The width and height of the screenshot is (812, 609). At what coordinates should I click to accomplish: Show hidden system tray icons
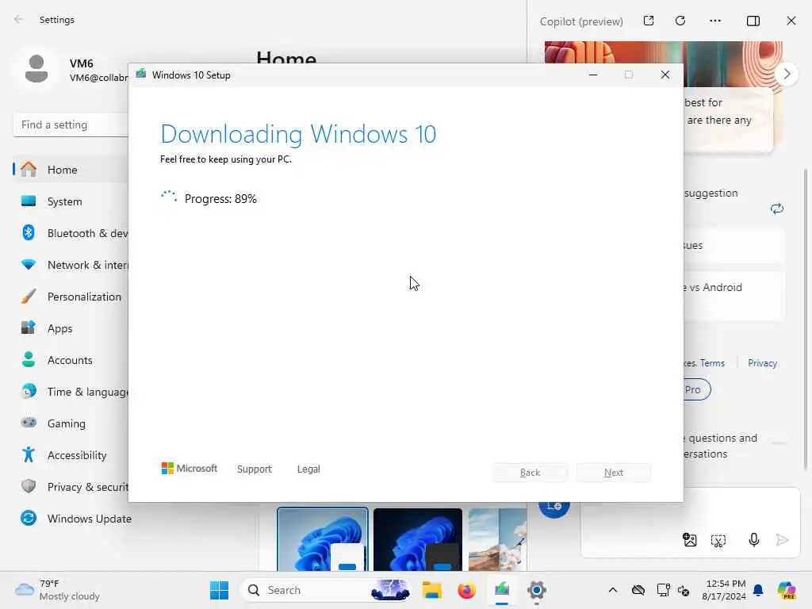point(613,590)
